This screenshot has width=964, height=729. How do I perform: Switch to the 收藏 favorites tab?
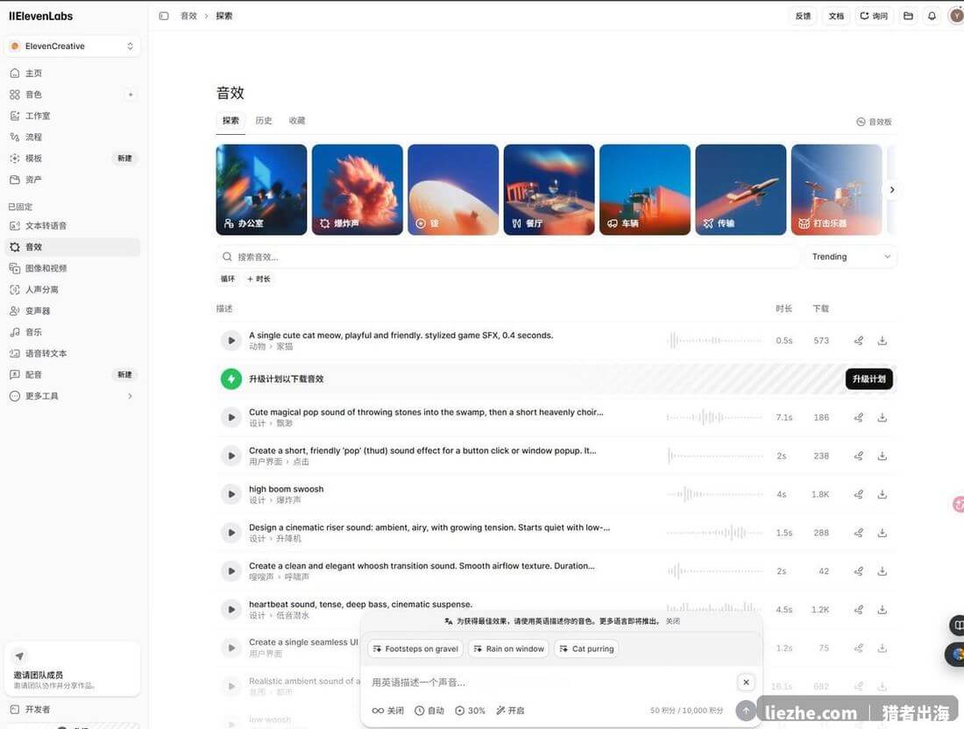point(297,120)
